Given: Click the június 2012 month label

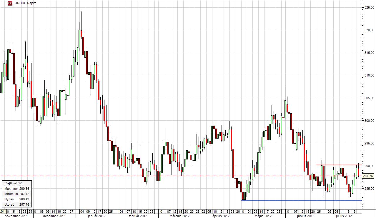Looking at the screenshot, I should point(305,216).
